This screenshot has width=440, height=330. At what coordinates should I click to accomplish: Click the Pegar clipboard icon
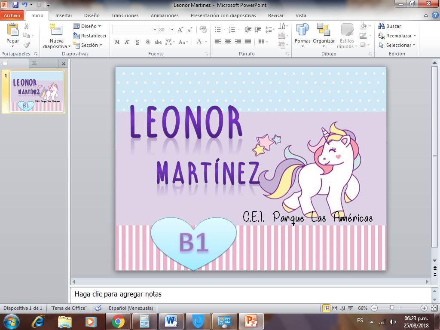[12, 30]
